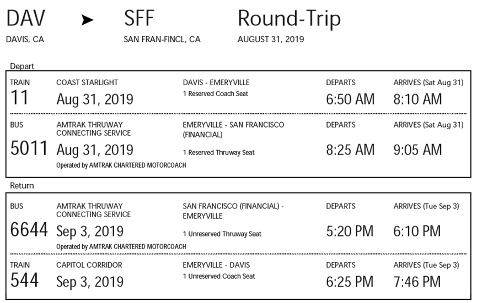Screen dimensions: 482x303
Task: Select the SFF destination station code
Action: [x=139, y=18]
